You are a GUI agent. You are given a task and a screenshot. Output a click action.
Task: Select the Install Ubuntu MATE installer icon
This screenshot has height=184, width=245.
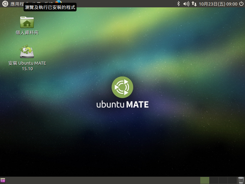[27, 52]
